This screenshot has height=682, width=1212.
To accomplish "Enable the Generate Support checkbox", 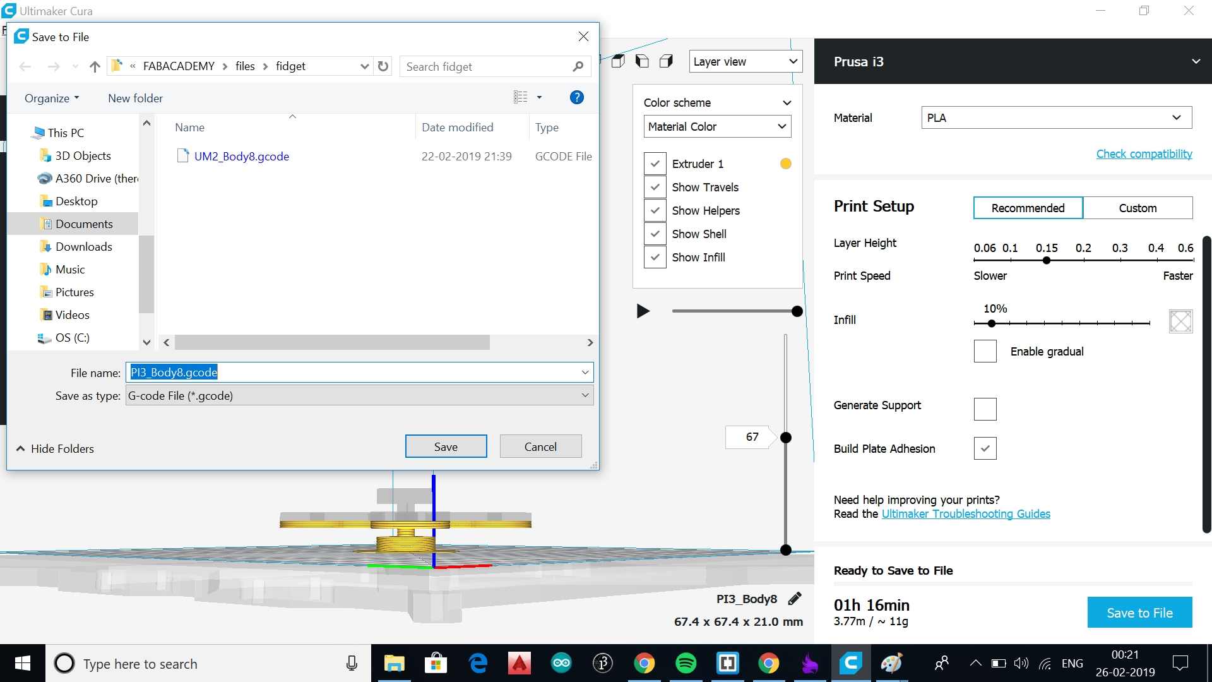I will pos(985,409).
